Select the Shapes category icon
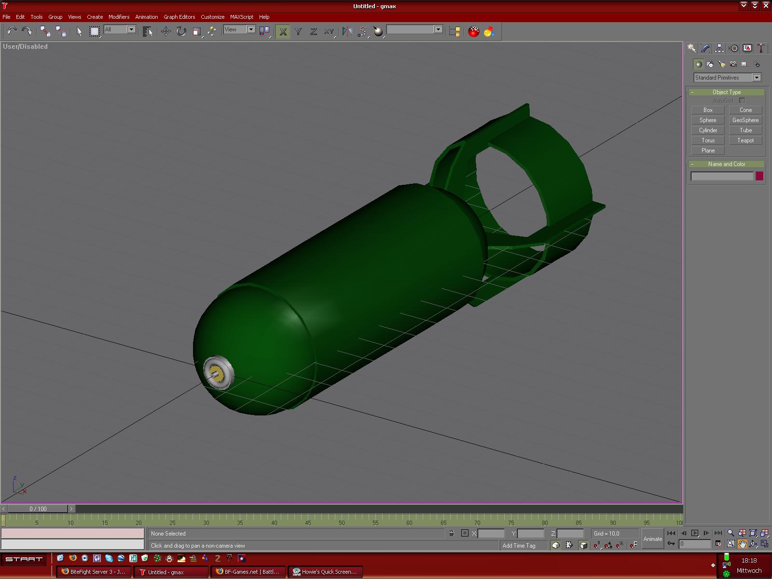The image size is (772, 579). tap(710, 64)
